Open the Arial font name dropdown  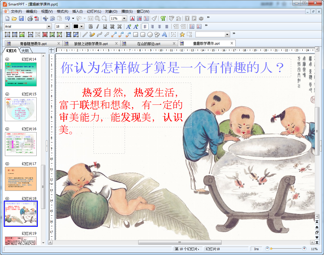(49, 26)
